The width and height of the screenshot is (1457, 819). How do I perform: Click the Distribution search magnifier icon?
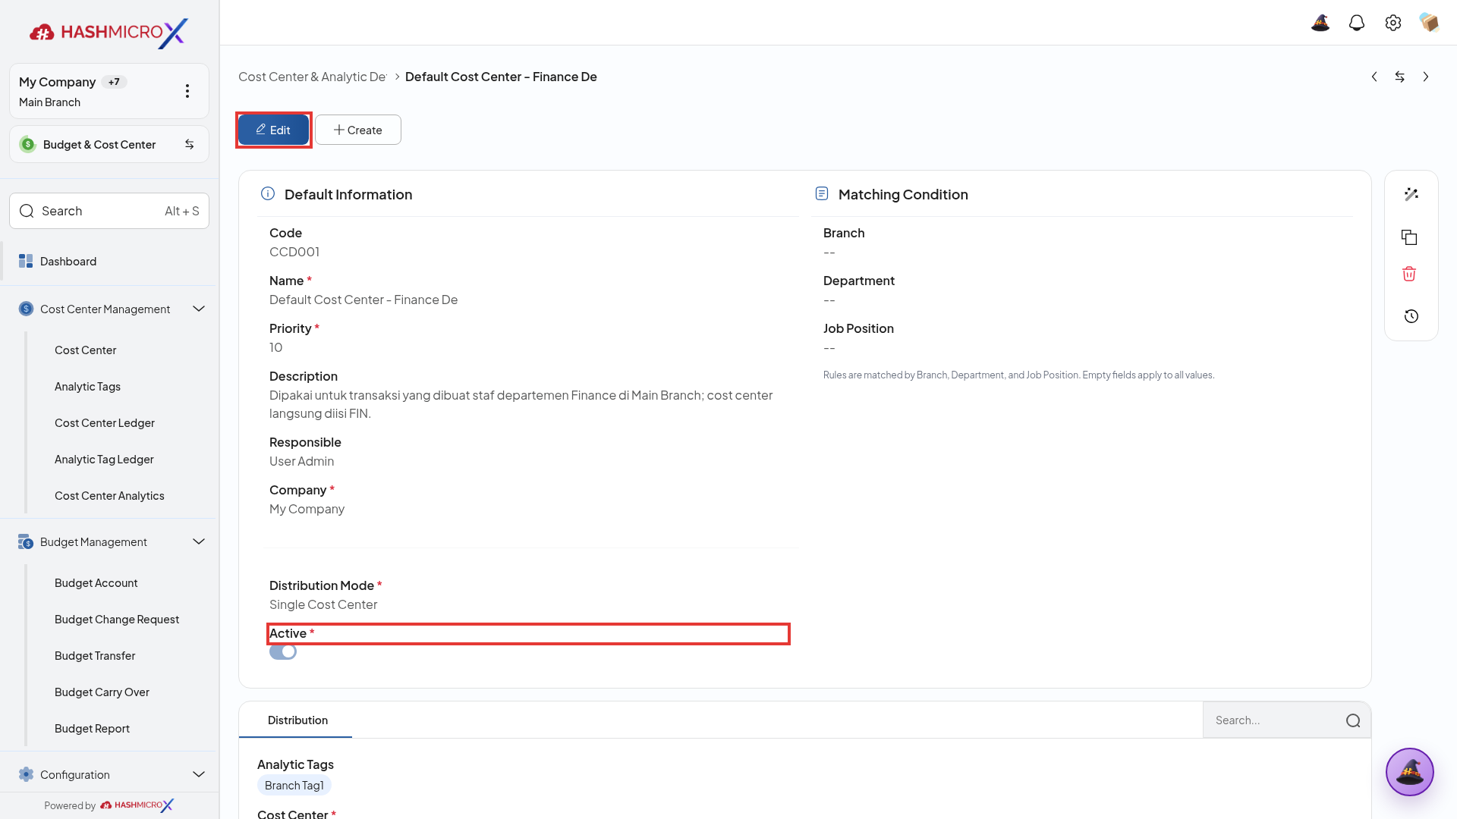pyautogui.click(x=1353, y=720)
